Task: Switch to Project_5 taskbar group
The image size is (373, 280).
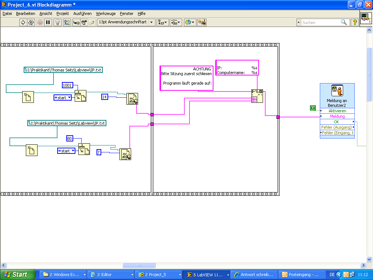Action: coord(158,275)
